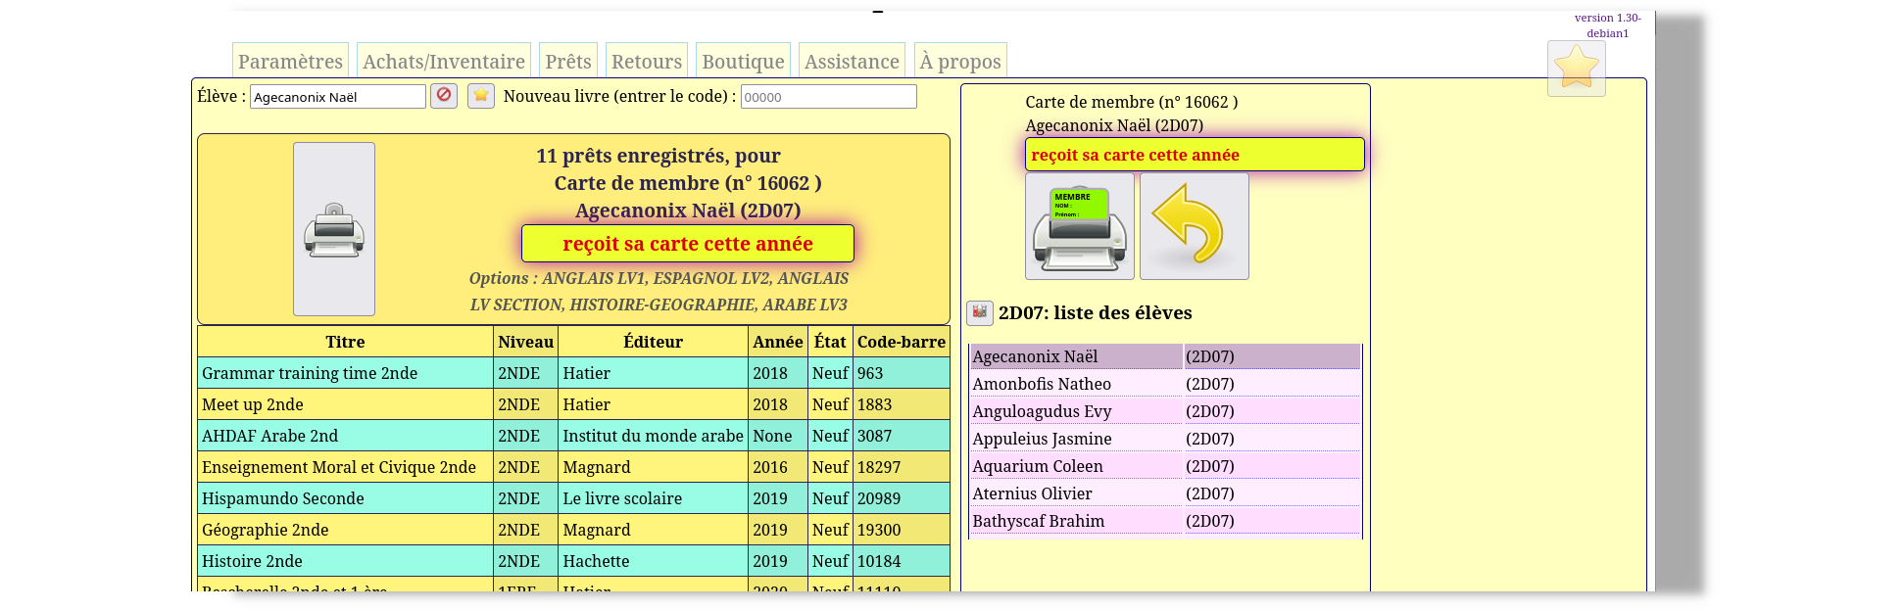This screenshot has height=610, width=1904.
Task: Click the Code-barre column header
Action: pos(901,342)
